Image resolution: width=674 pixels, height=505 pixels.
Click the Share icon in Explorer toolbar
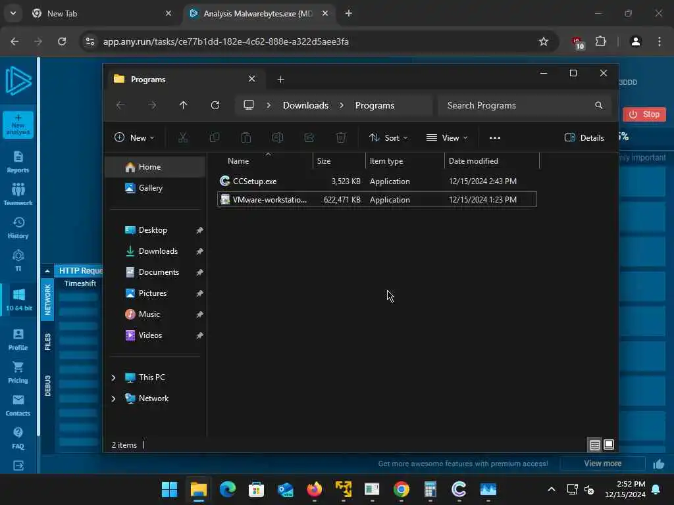point(309,138)
